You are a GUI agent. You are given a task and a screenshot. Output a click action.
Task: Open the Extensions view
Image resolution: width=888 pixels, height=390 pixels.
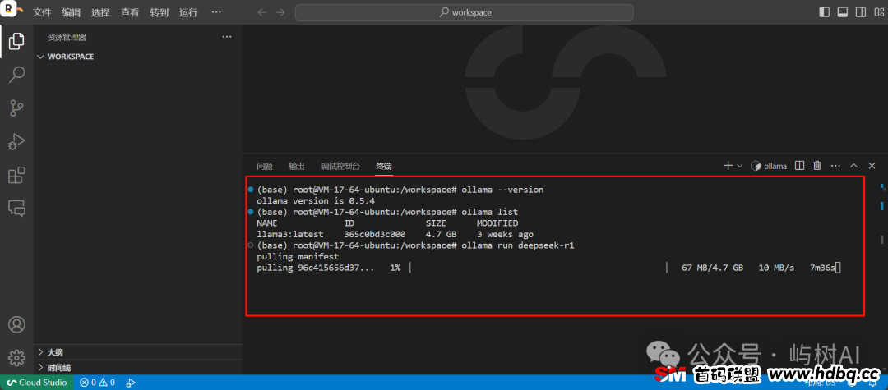tap(16, 175)
